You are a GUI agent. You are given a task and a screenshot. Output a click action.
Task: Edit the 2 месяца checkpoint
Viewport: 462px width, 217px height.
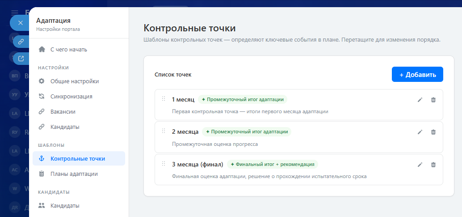420,132
